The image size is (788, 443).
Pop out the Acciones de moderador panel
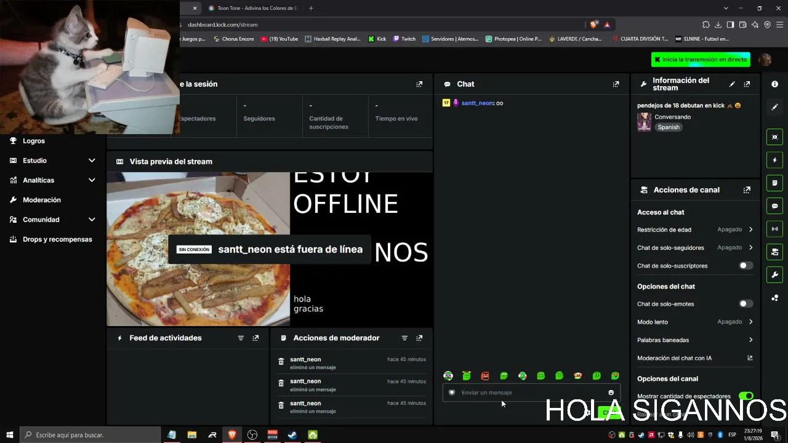(x=419, y=338)
